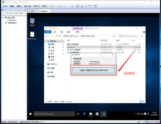Switch Explorer to details view icon
The height and width of the screenshot is (124, 161).
click(x=141, y=102)
